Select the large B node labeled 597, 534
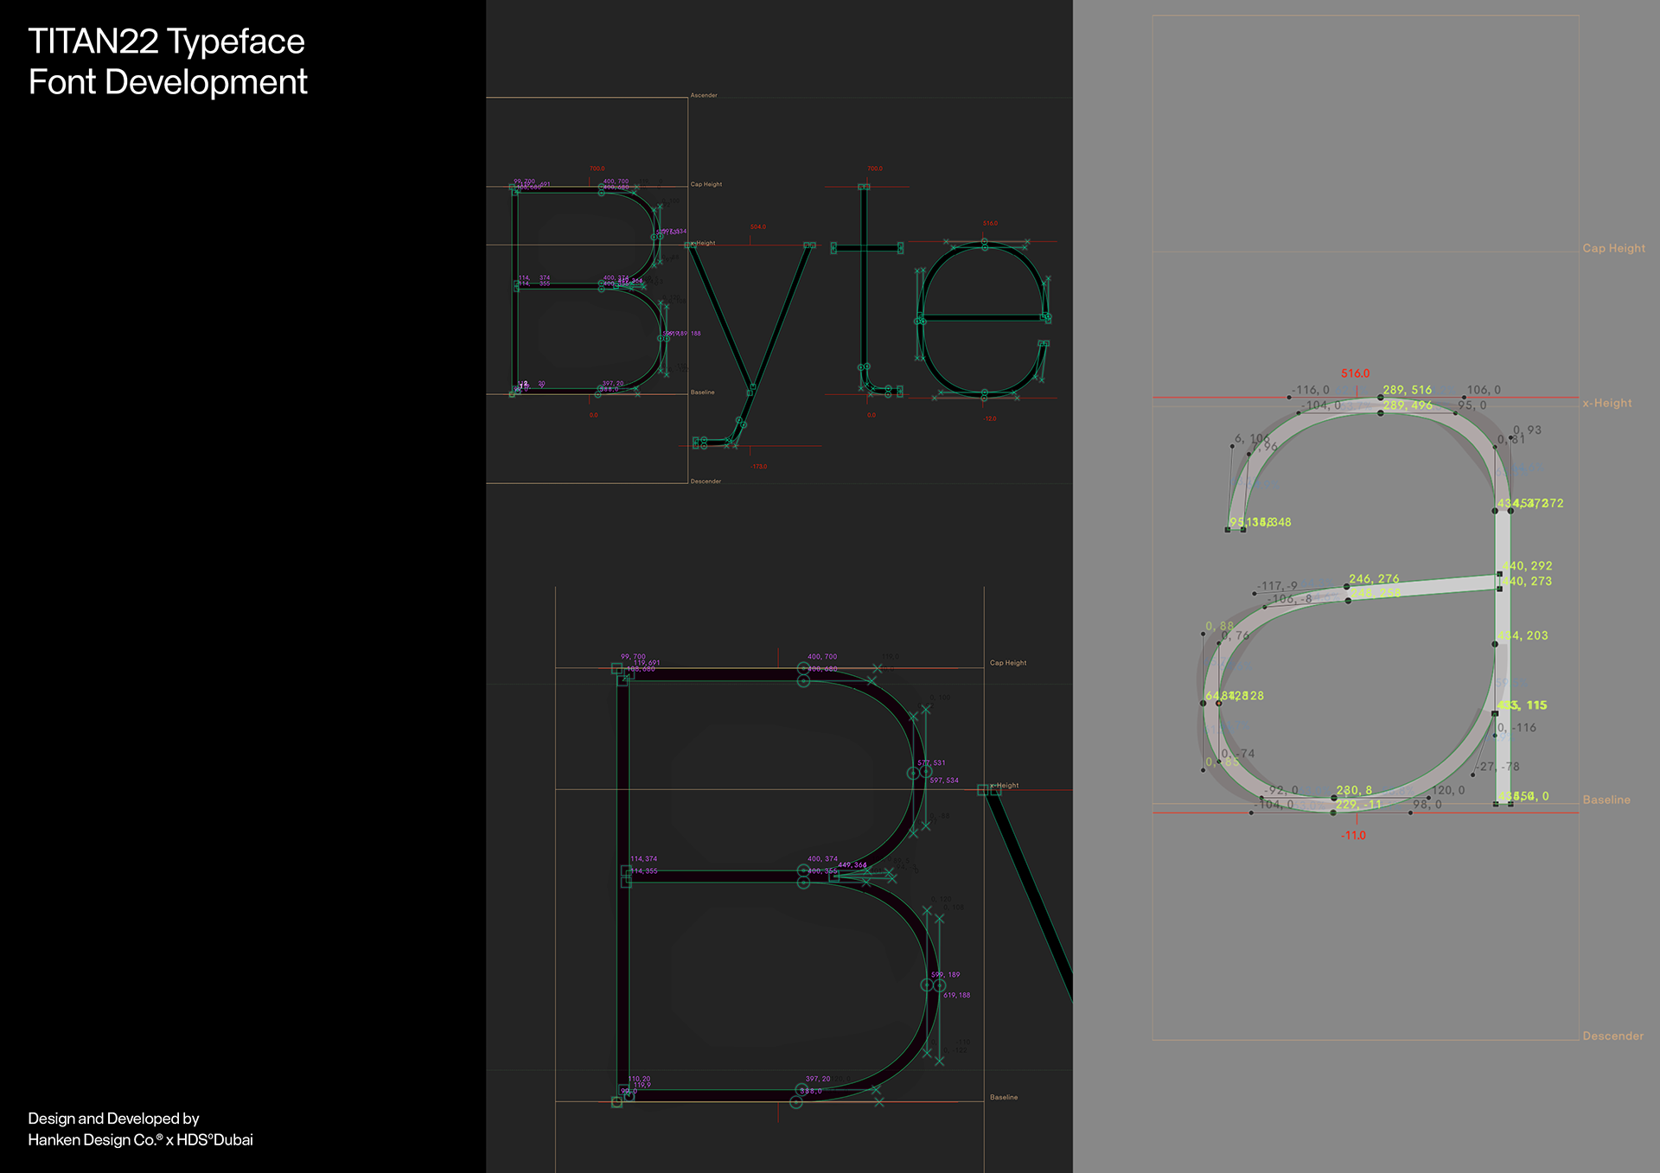 (x=926, y=772)
